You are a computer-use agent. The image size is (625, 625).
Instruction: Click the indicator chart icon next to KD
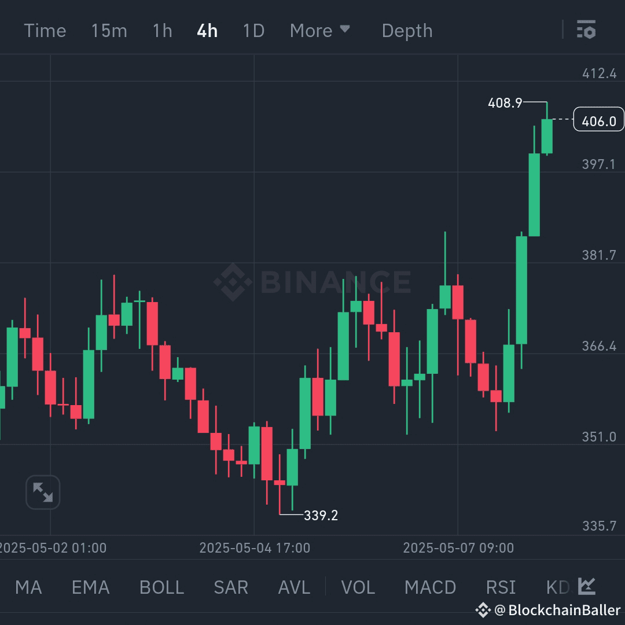click(x=586, y=587)
